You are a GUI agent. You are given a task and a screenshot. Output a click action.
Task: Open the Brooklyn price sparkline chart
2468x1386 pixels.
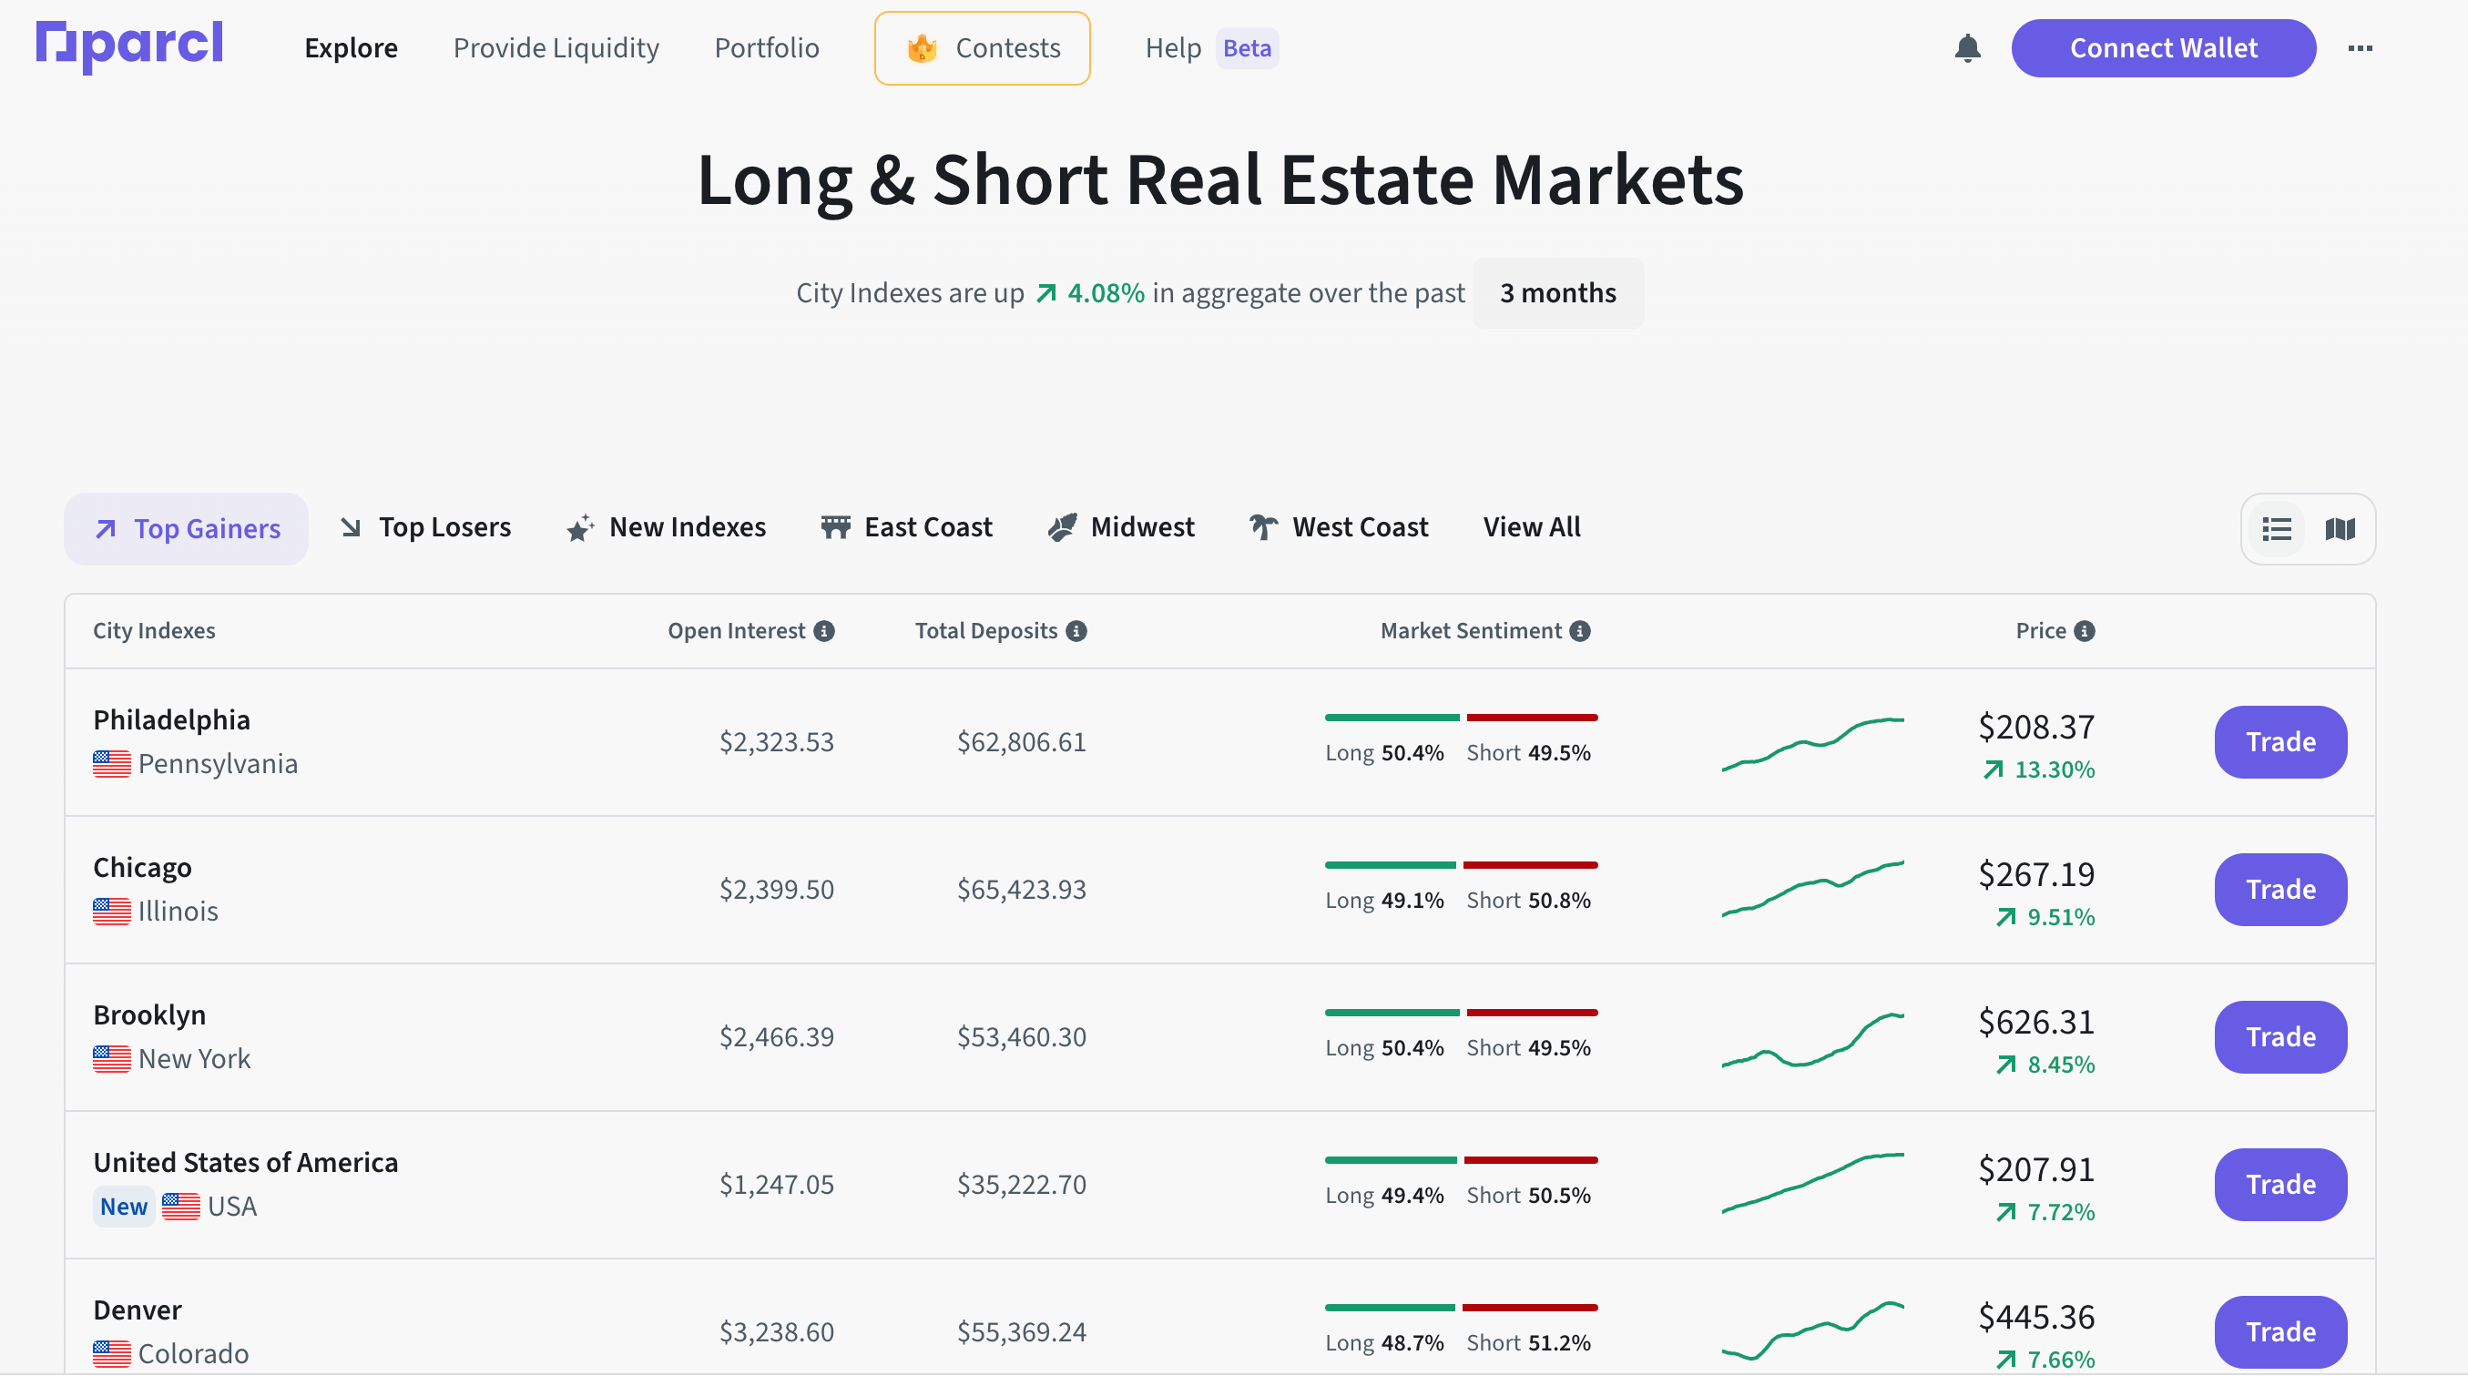[1811, 1039]
